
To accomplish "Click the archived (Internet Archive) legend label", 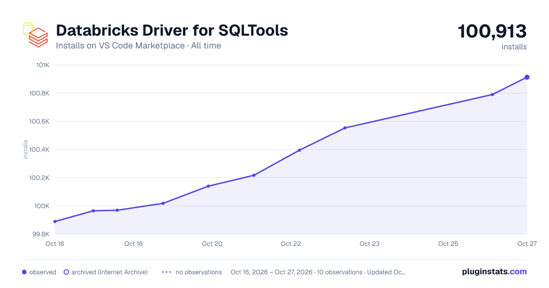I will point(109,272).
